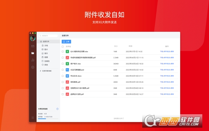209x131 pixels.
Task: Click the help question icon beside 大师空间信息
Action: (57, 109)
